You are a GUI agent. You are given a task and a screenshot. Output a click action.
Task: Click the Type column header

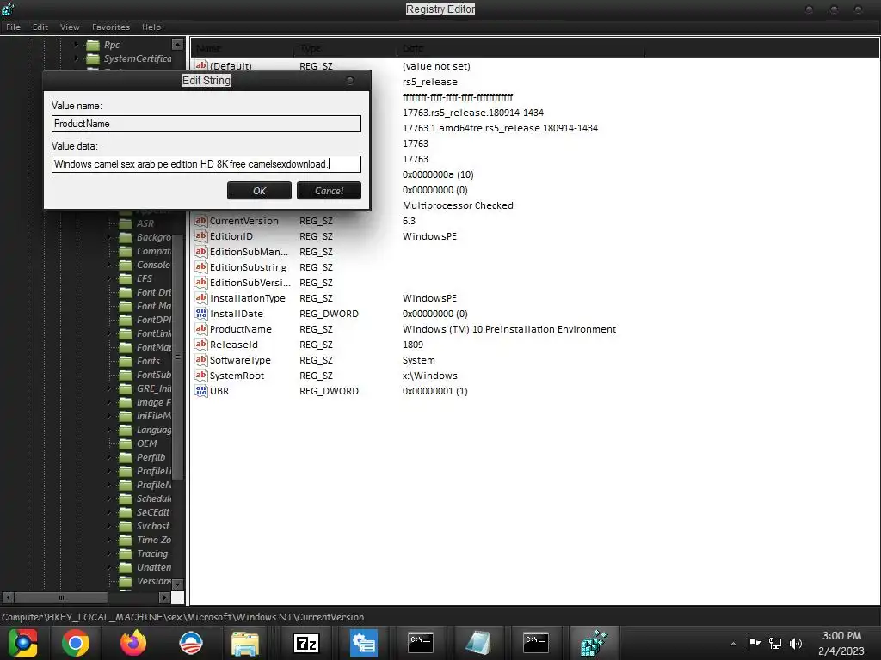tap(346, 48)
